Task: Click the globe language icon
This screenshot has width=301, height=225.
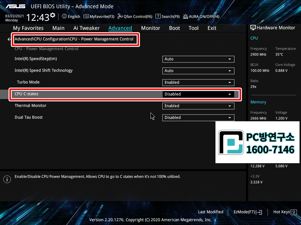Action: [x=64, y=16]
